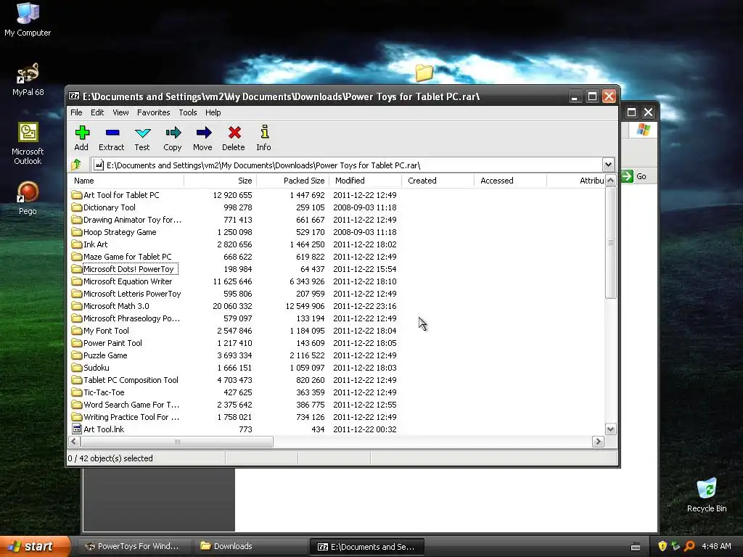
Task: Select the Ink Art folder icon
Action: coord(76,244)
